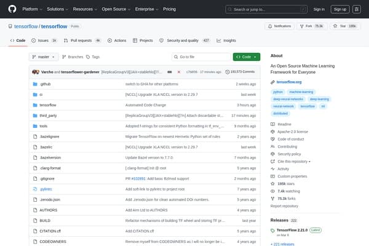
Task: Open the Security policy icon
Action: 272,154
